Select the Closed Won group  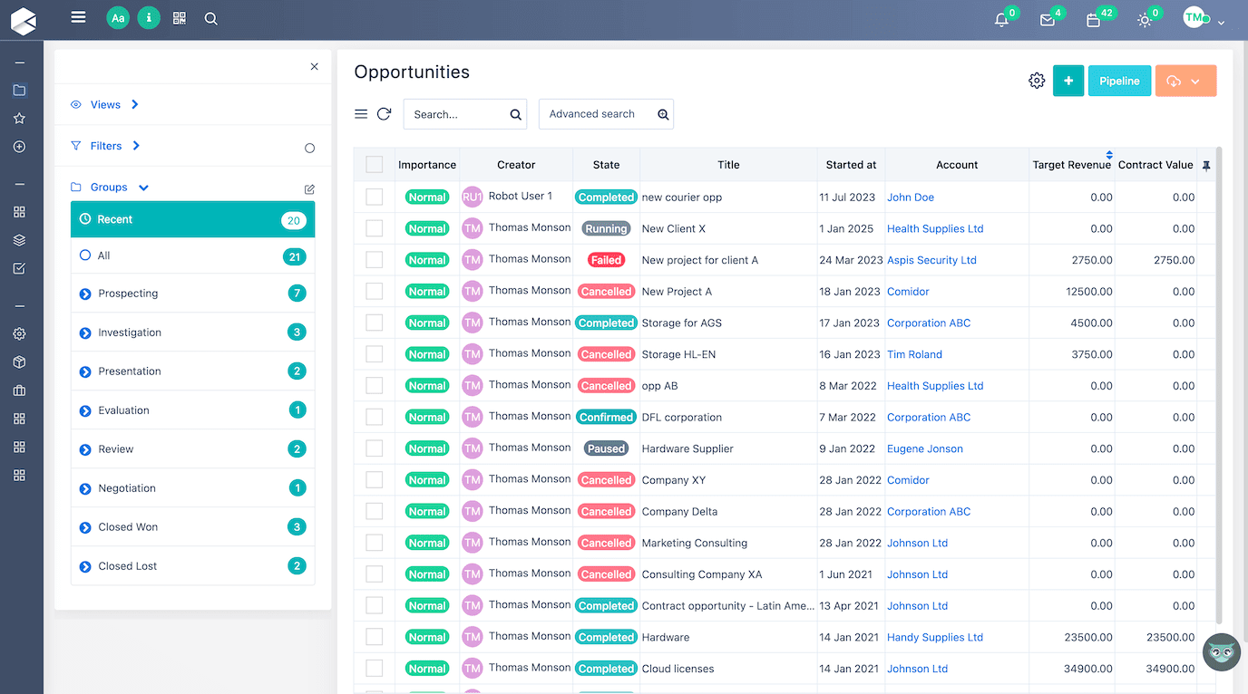pyautogui.click(x=128, y=527)
